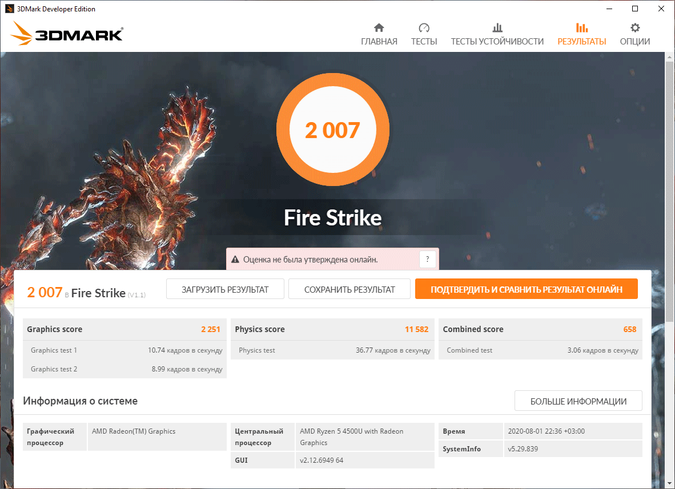Click the scrollbar up arrow
This screenshot has height=489, width=675.
(x=669, y=56)
